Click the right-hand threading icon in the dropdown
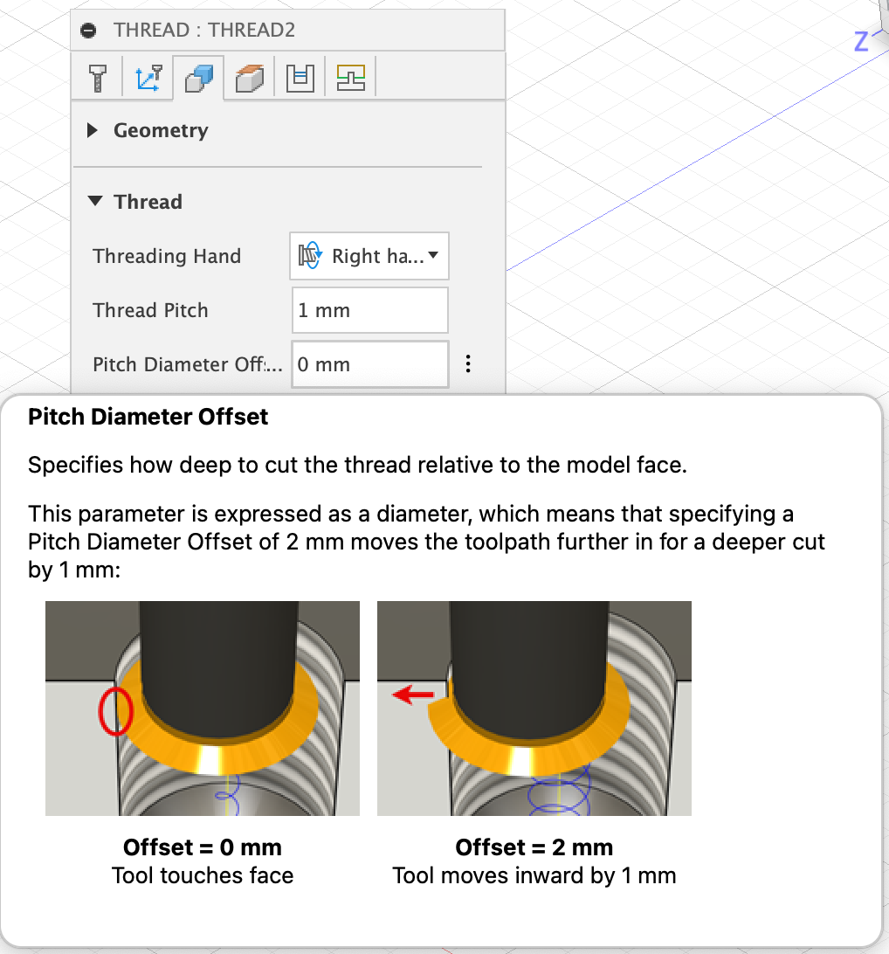Viewport: 889px width, 954px height. click(x=310, y=255)
